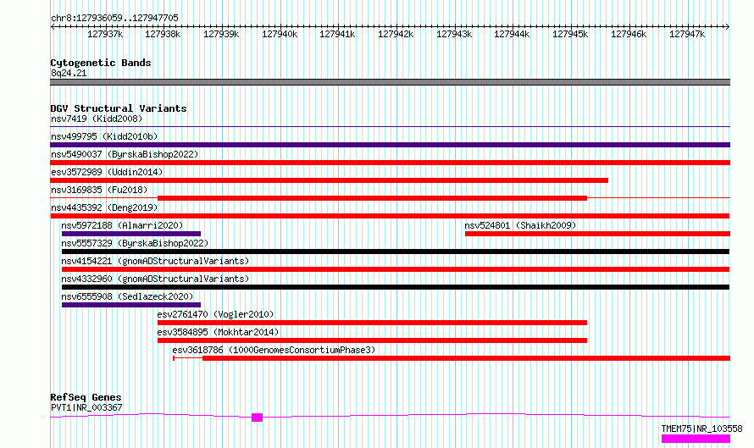Click the 8q24.21 band label
The width and height of the screenshot is (754, 448).
[69, 73]
